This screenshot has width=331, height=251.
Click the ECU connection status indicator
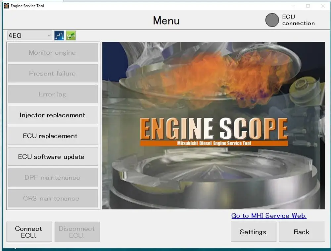[x=272, y=20]
